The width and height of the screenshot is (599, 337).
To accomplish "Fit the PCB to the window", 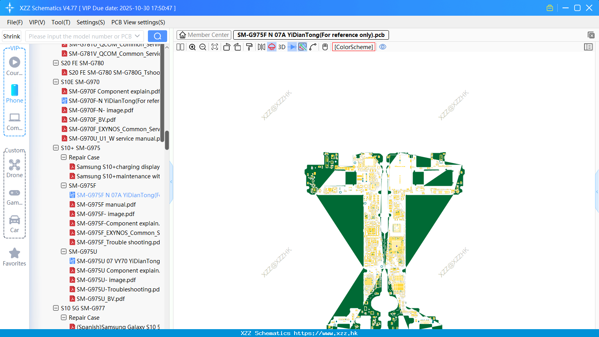I will tap(215, 47).
